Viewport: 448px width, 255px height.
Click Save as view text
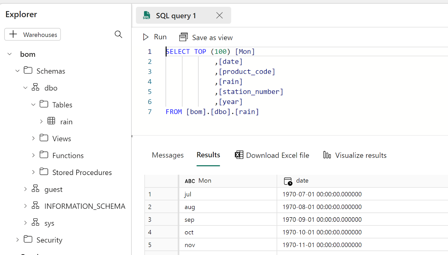click(x=212, y=37)
